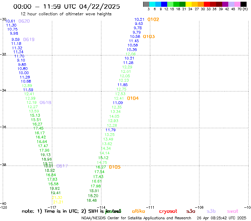Image resolution: width=251 pixels, height=221 pixels.
Task: Click wave height value 18.91
Action: coord(94,191)
